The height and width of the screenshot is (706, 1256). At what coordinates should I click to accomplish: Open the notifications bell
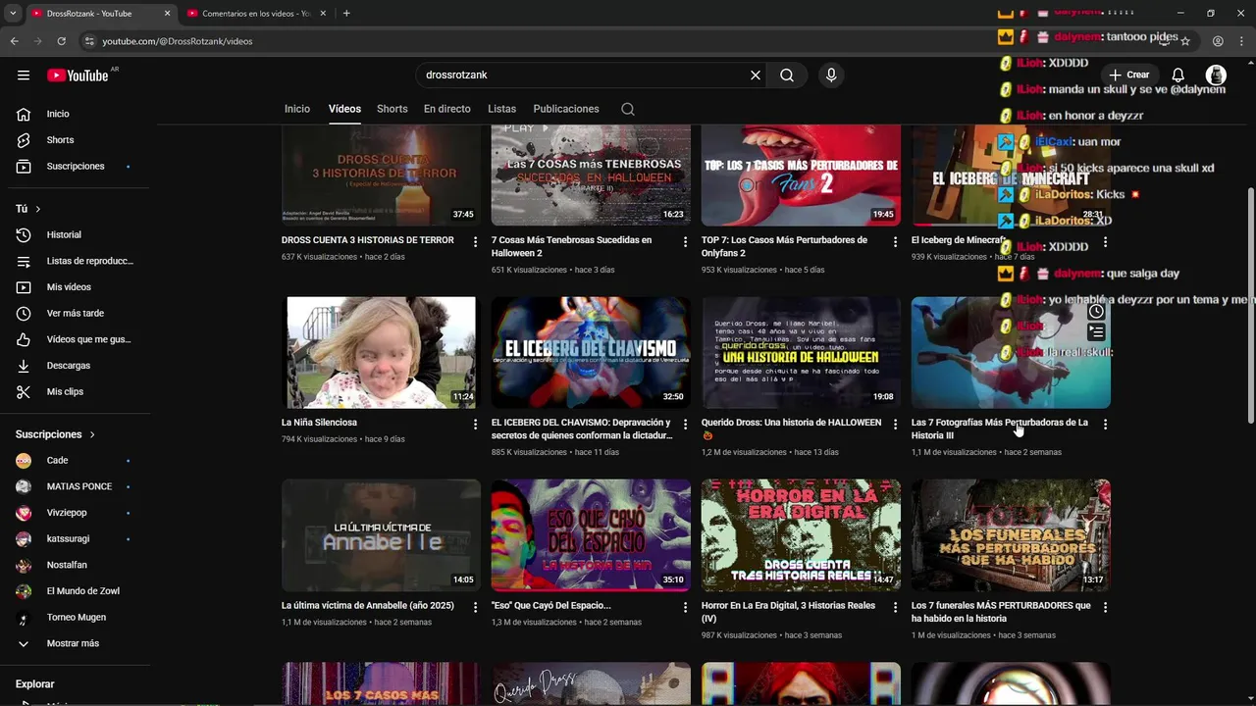(1178, 75)
